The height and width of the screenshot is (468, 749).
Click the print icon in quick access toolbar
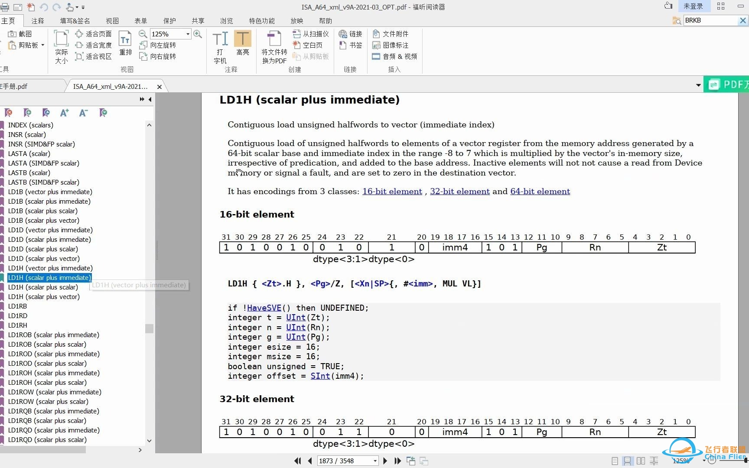(4, 7)
